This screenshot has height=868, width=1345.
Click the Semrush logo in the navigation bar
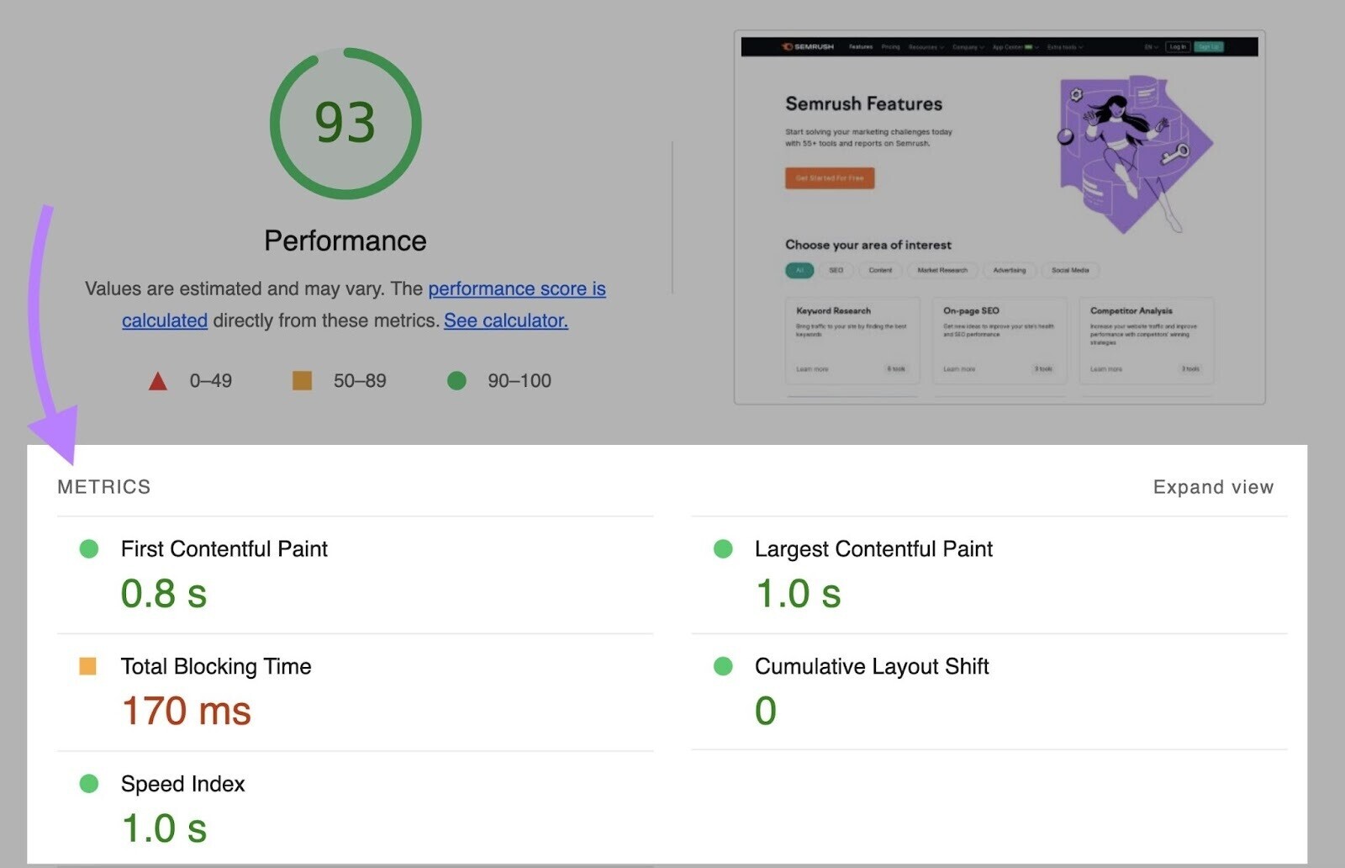tap(809, 47)
